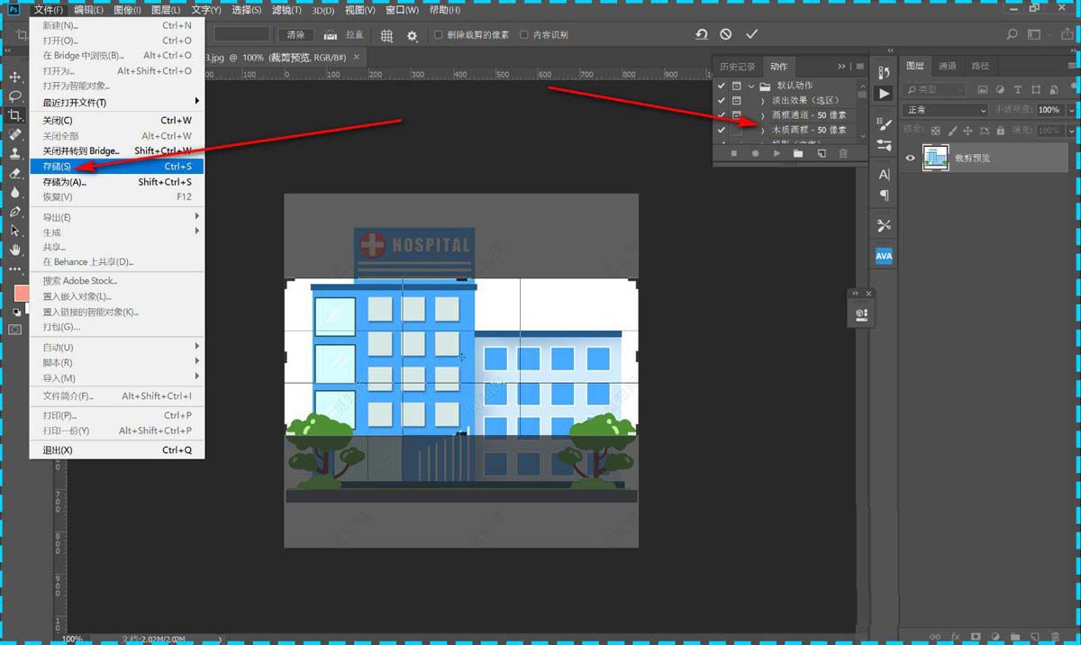Image resolution: width=1081 pixels, height=645 pixels.
Task: Open the 导出(E) submenu
Action: (x=117, y=217)
